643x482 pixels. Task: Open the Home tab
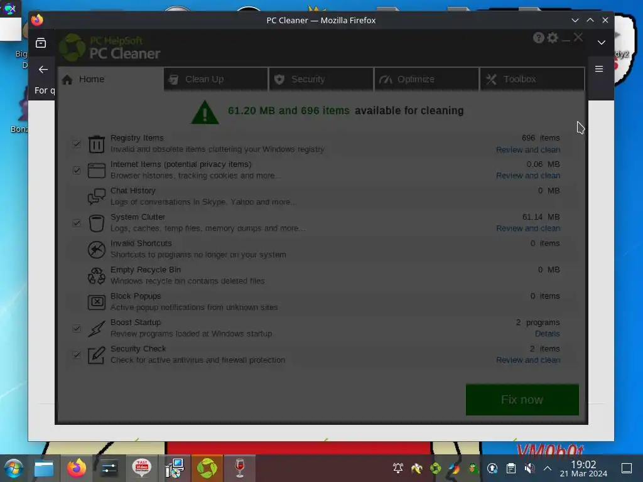(x=110, y=79)
